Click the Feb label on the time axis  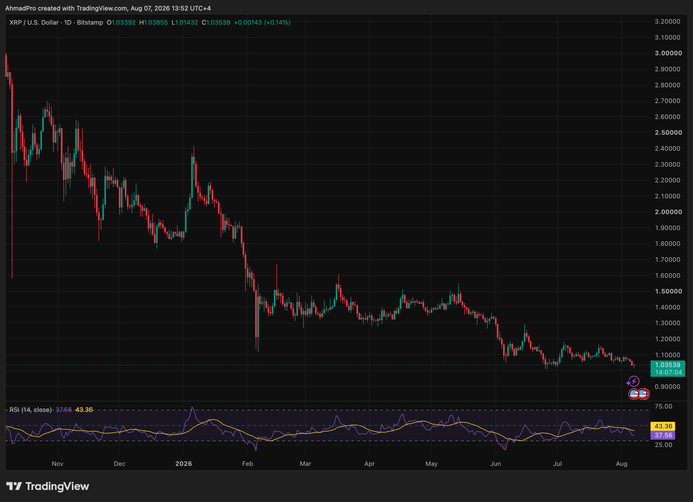(247, 464)
